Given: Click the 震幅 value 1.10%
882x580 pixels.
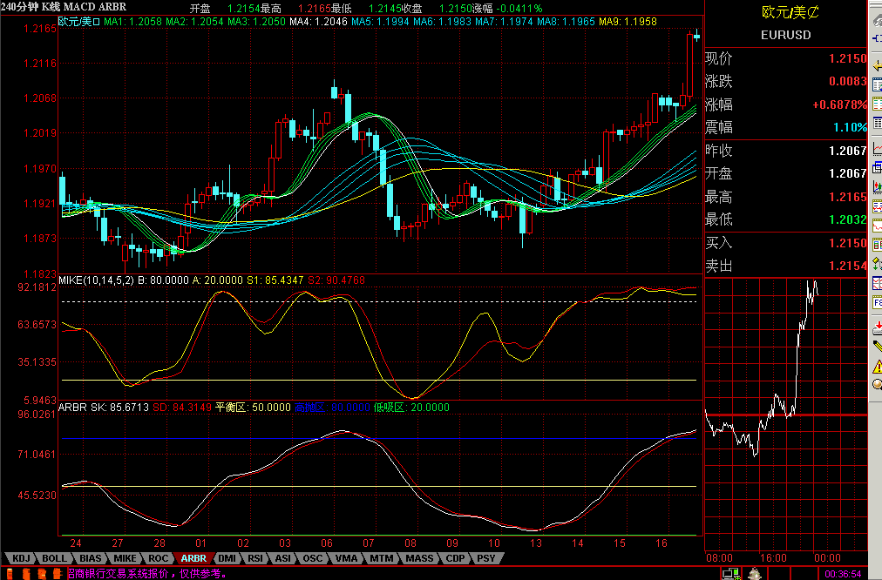Looking at the screenshot, I should pyautogui.click(x=850, y=127).
